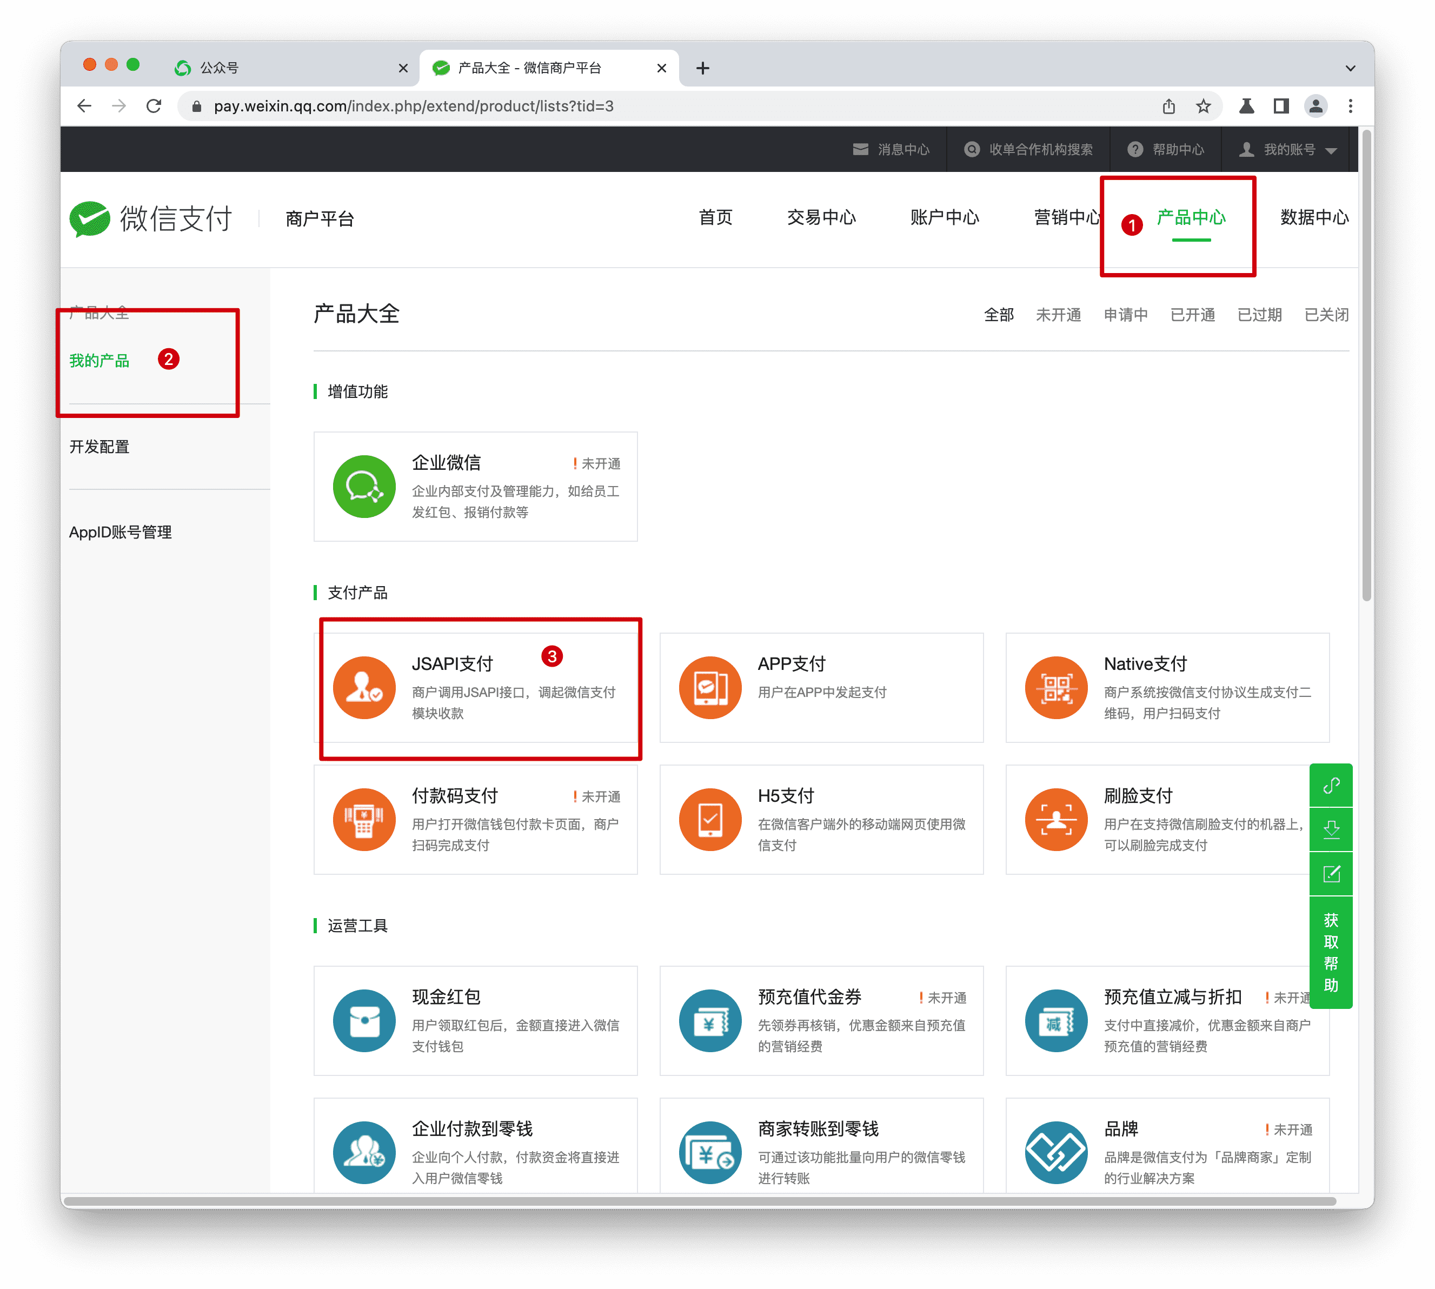
Task: Click the 企业付款到零钱 title text
Action: 471,1129
